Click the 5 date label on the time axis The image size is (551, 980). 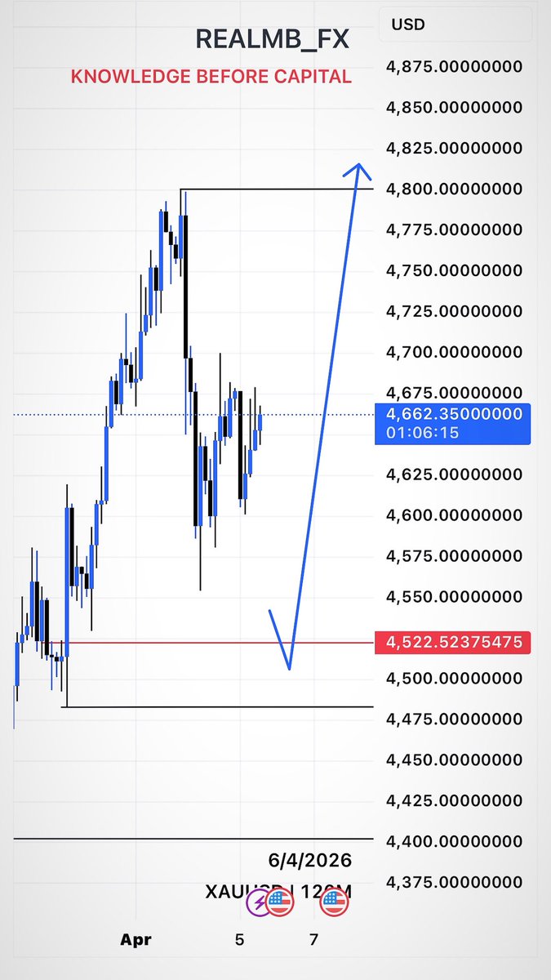tap(239, 940)
